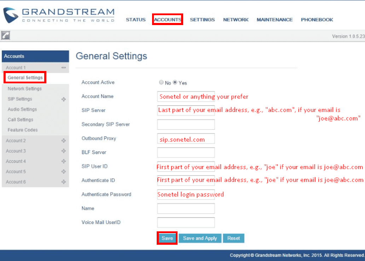The width and height of the screenshot is (365, 261).
Task: Reset the form fields
Action: pos(233,238)
